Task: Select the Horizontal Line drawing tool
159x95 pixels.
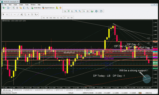Action: tap(15, 14)
